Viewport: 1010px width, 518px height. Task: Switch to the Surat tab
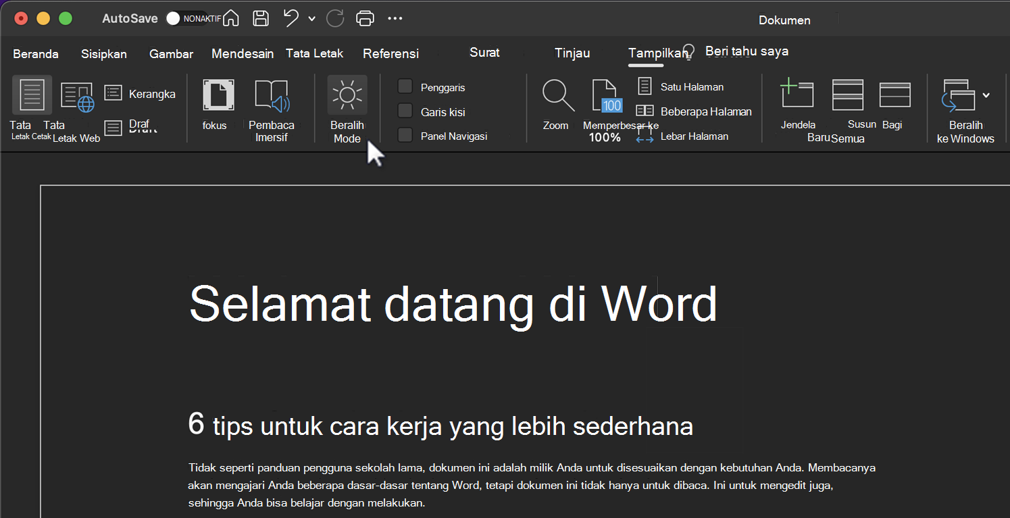pyautogui.click(x=484, y=53)
